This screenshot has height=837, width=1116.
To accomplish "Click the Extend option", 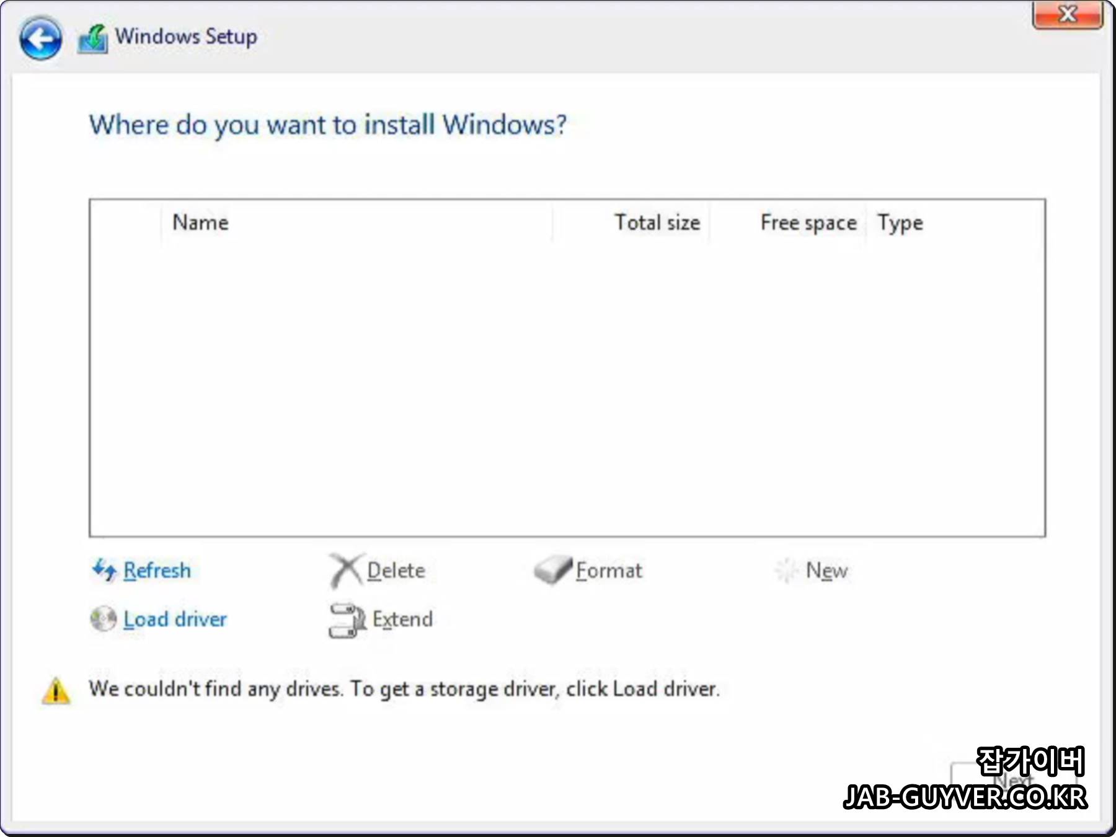I will coord(402,619).
